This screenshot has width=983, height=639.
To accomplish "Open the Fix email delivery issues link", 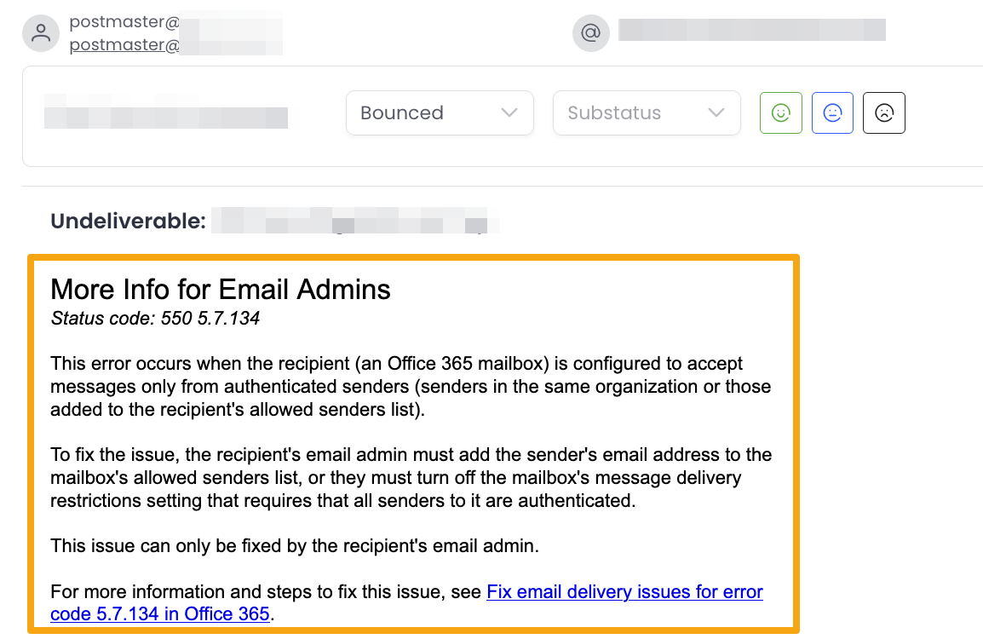I will (x=624, y=591).
